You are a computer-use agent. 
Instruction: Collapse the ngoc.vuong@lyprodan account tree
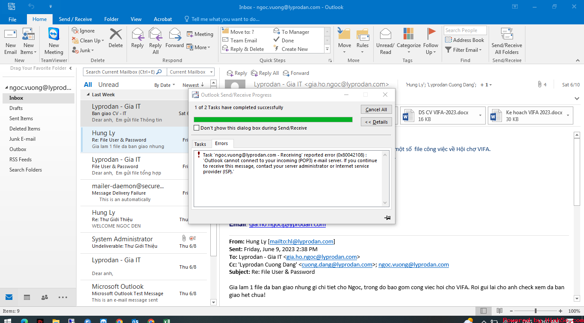pyautogui.click(x=6, y=88)
